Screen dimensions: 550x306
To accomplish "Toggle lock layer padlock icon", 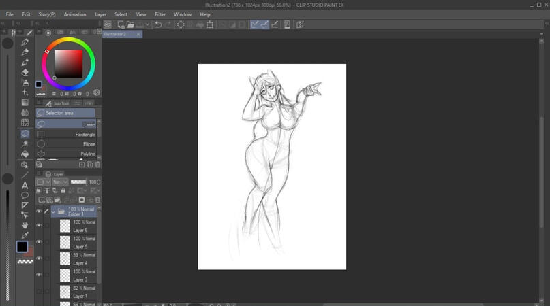I will pos(63,191).
